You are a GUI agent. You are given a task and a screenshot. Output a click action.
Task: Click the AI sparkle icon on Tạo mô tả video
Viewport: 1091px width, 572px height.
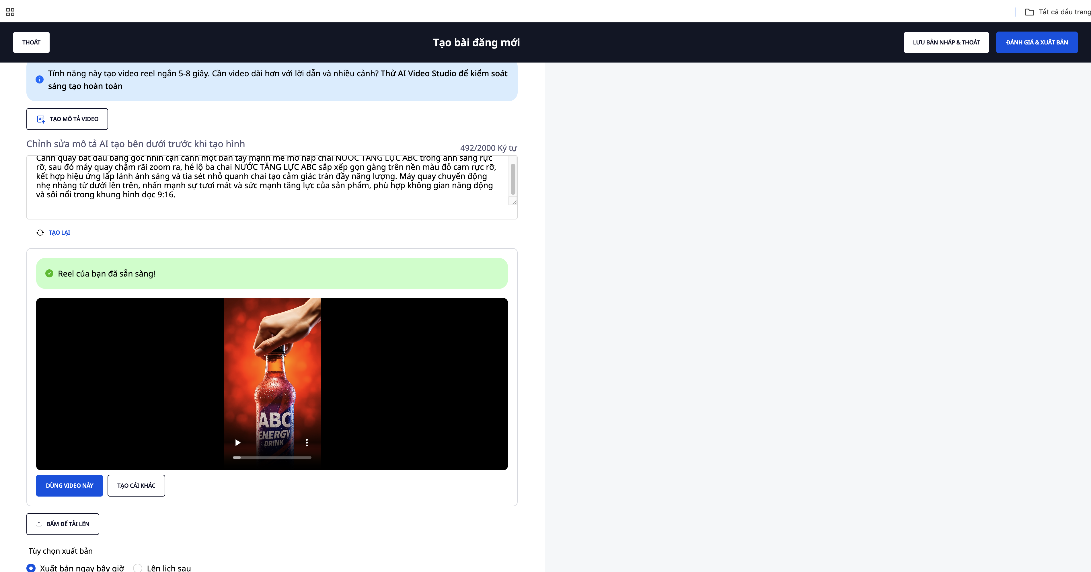pos(41,119)
